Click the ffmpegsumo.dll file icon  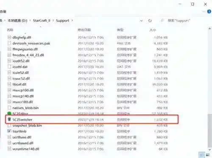click(9, 49)
